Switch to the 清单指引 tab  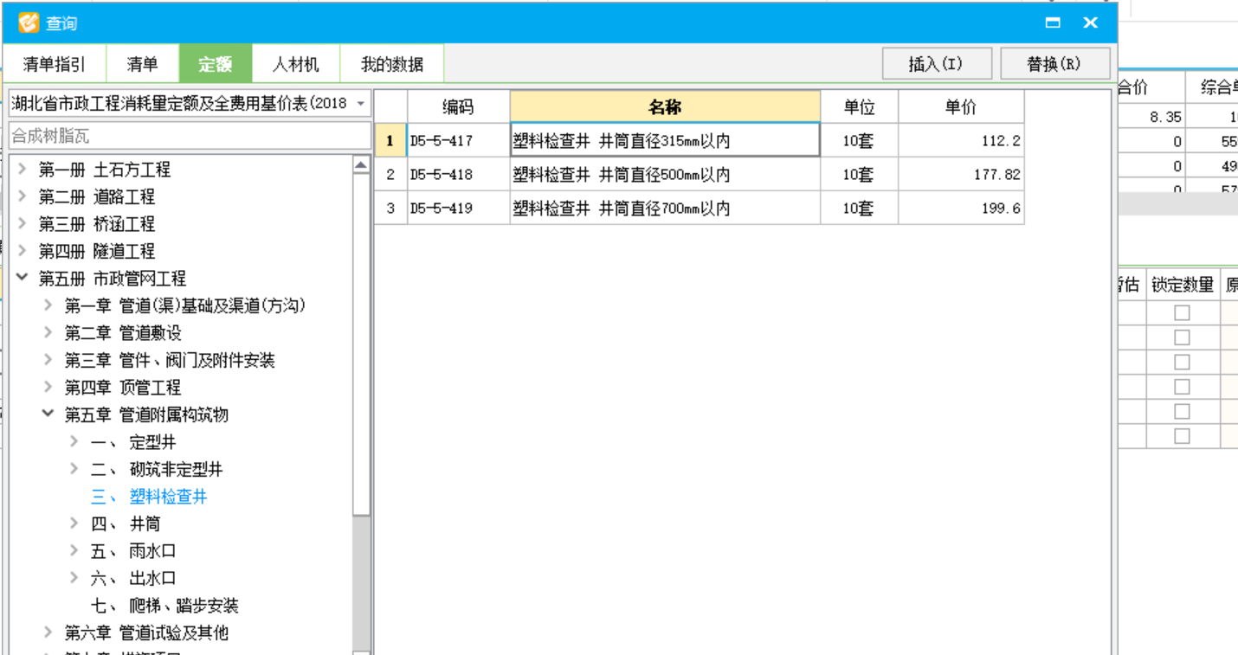[55, 64]
